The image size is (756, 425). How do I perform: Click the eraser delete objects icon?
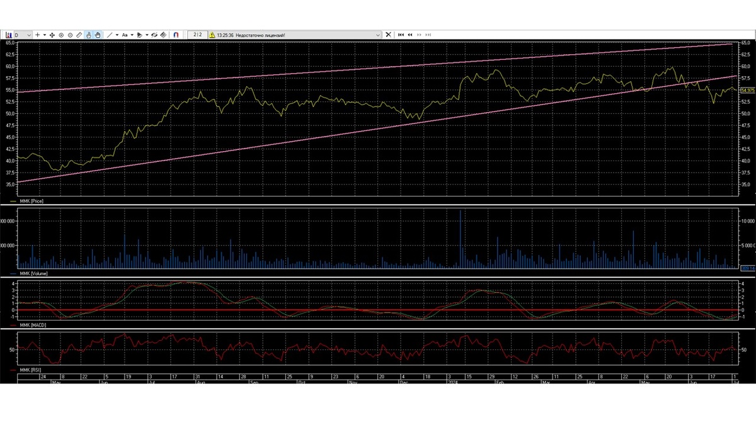click(163, 35)
